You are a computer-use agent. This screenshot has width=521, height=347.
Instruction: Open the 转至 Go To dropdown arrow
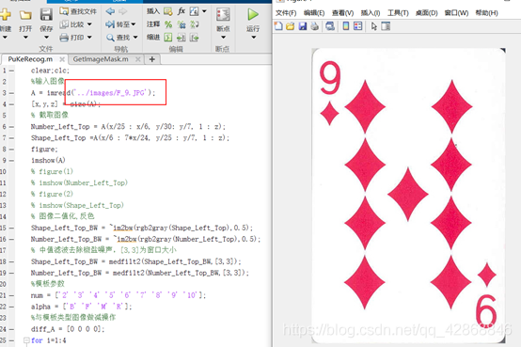(x=134, y=24)
